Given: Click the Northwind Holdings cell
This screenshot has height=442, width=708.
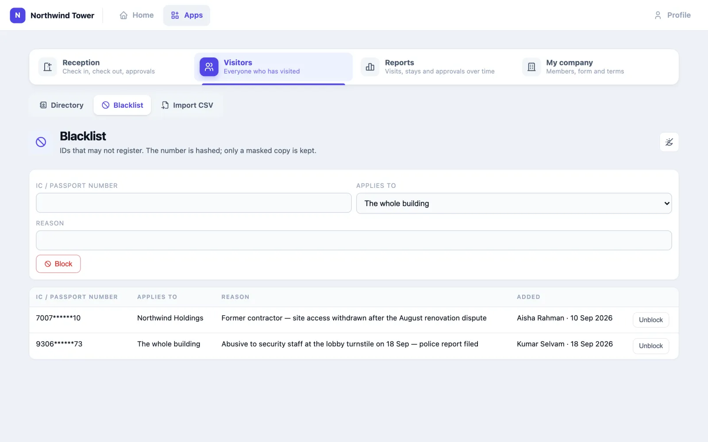Looking at the screenshot, I should click(170, 318).
